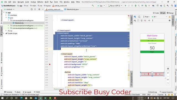The height and width of the screenshot is (100, 177).
Task: Click Select Opened File target icon
Action: [32, 9]
